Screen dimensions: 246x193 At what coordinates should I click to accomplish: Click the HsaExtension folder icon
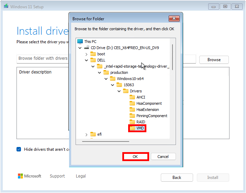point(132,110)
